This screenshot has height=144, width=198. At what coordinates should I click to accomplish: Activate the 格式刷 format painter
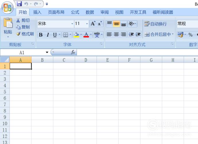coord(25,34)
